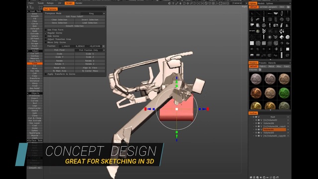318x179 pixels.
Task: Select the wavy pattern alpha
Action: tap(270, 43)
